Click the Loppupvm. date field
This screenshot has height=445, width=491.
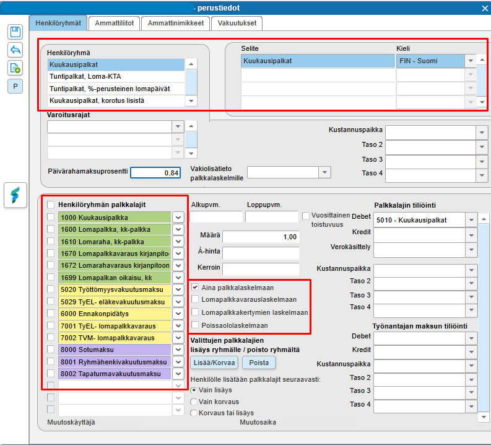271,216
